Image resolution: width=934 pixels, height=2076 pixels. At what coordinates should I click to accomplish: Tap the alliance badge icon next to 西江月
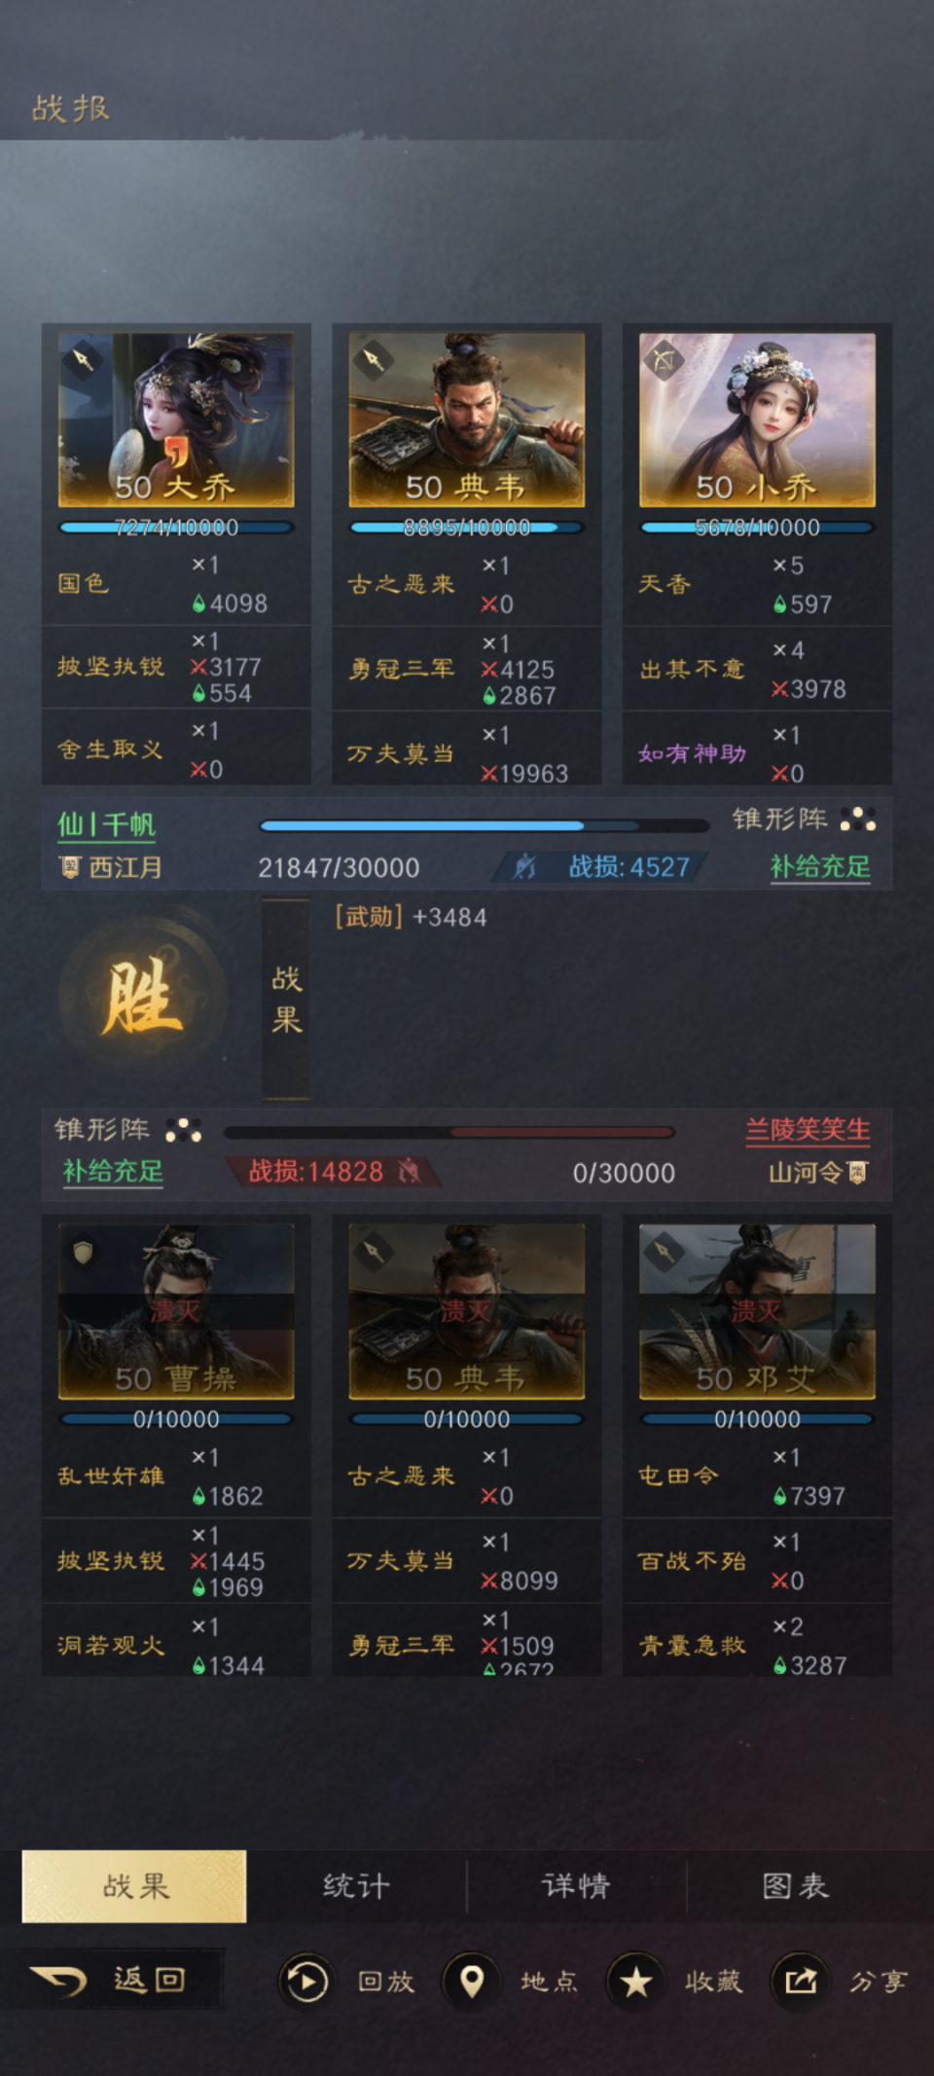(70, 866)
